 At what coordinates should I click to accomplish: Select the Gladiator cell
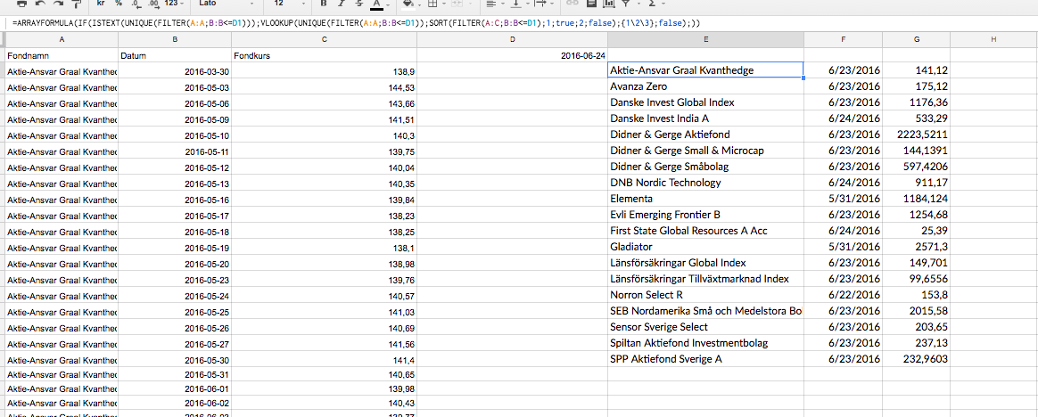[705, 246]
